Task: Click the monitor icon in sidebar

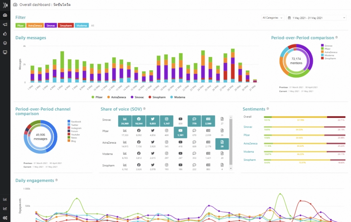Action: (x=5, y=52)
